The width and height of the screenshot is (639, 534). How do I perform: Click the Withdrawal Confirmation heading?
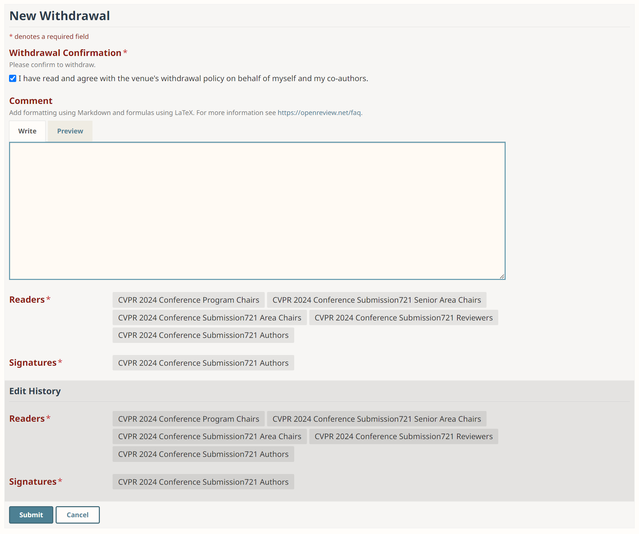(x=65, y=53)
